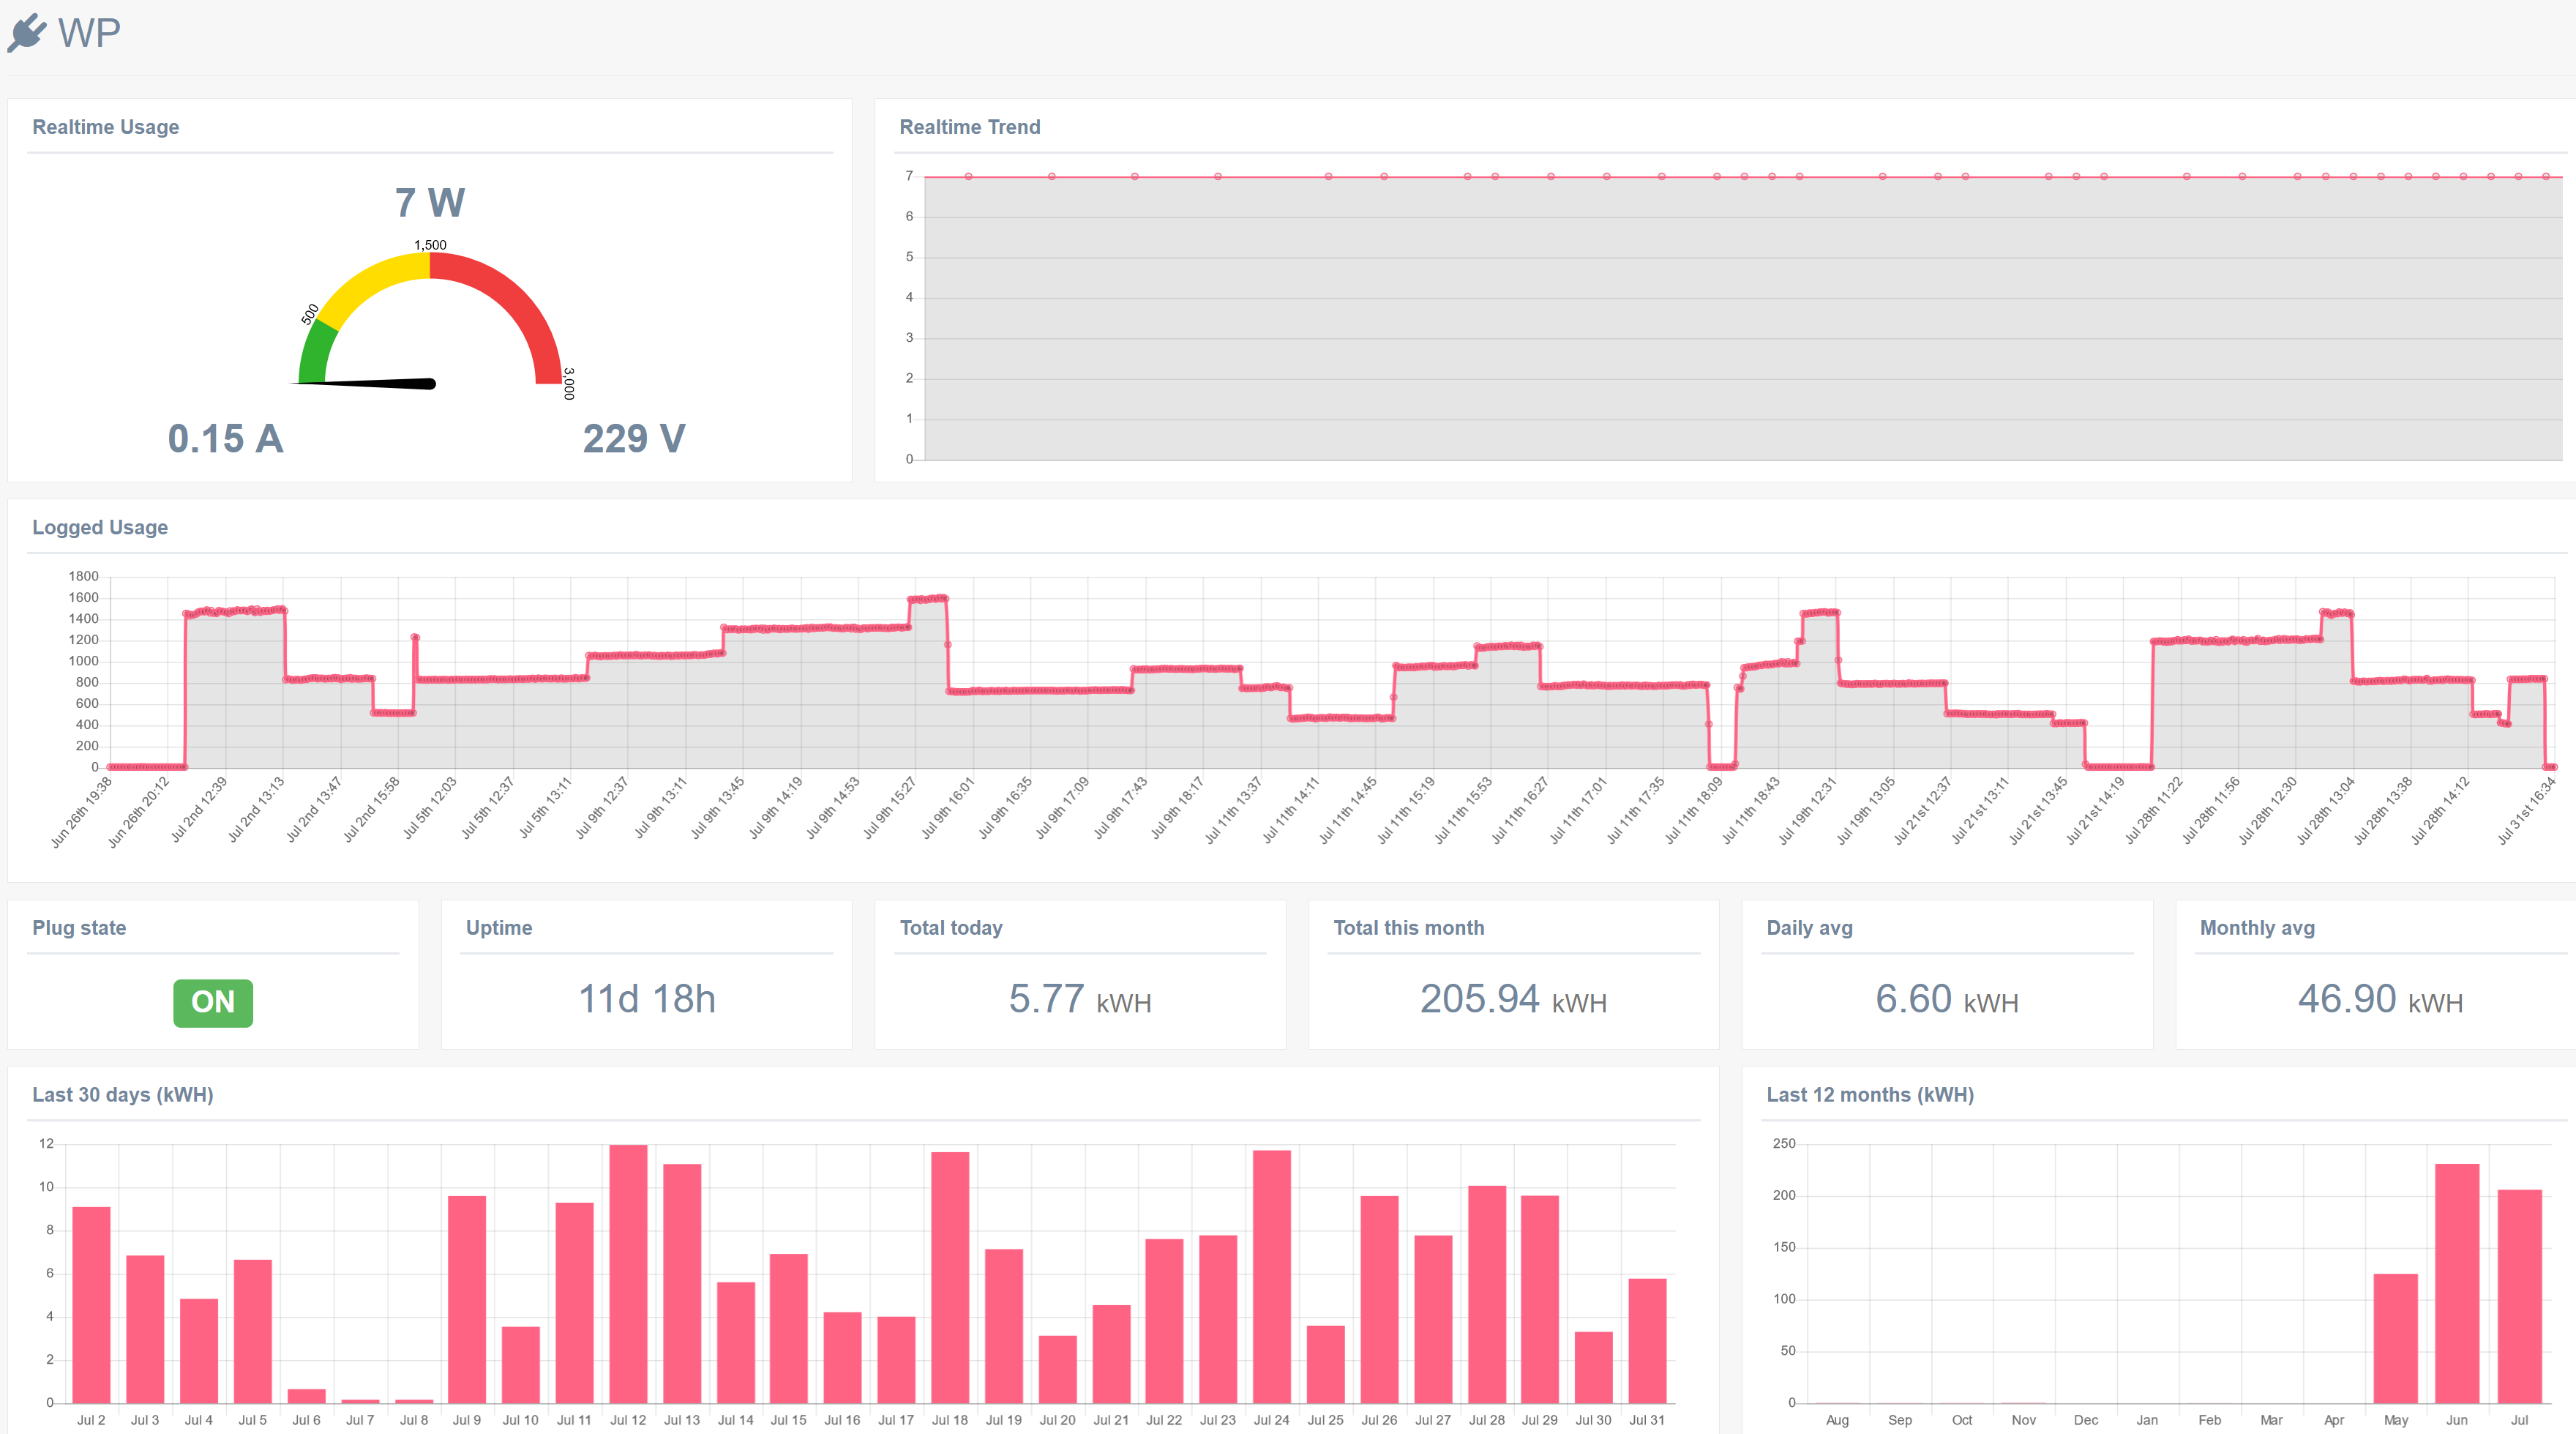The width and height of the screenshot is (2576, 1434).
Task: Click the Jul bar in 12 months chart
Action: [2518, 1296]
